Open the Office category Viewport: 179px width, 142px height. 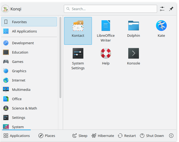29,99
